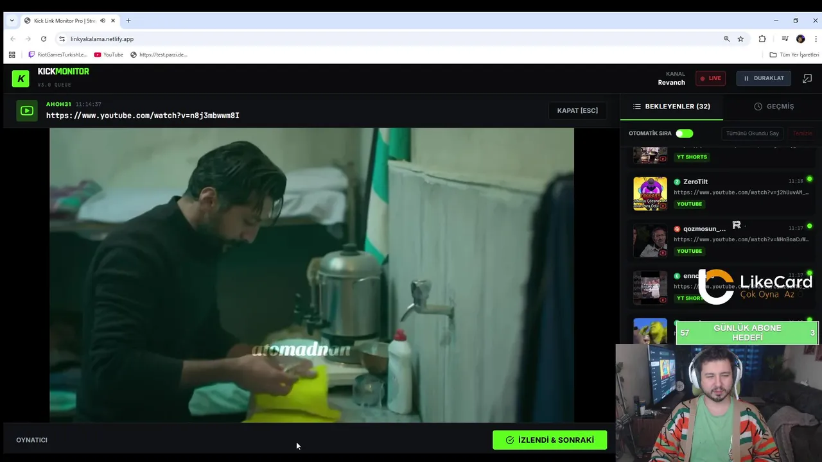Viewport: 822px width, 462px height.
Task: Click the currently playing YouTube URL text
Action: [x=143, y=116]
